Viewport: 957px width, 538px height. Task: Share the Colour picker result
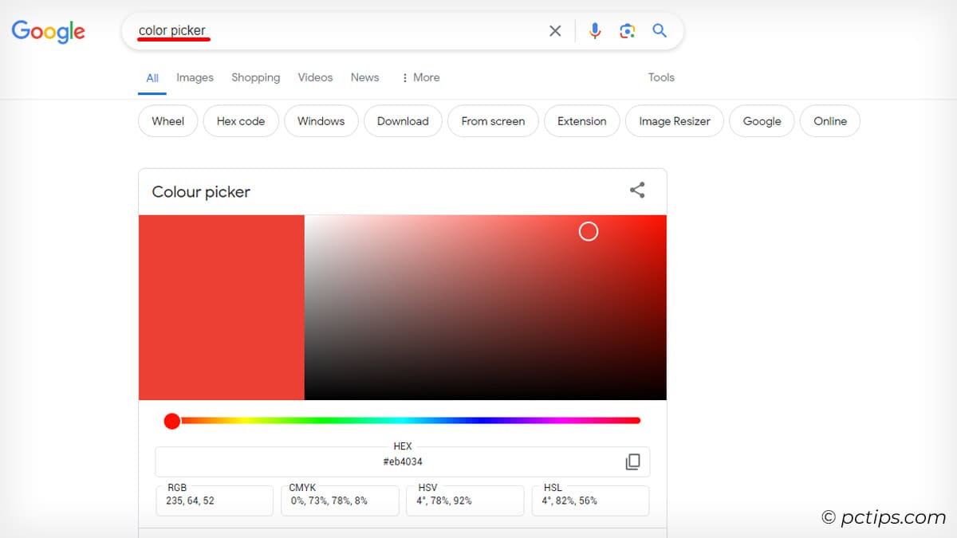636,190
